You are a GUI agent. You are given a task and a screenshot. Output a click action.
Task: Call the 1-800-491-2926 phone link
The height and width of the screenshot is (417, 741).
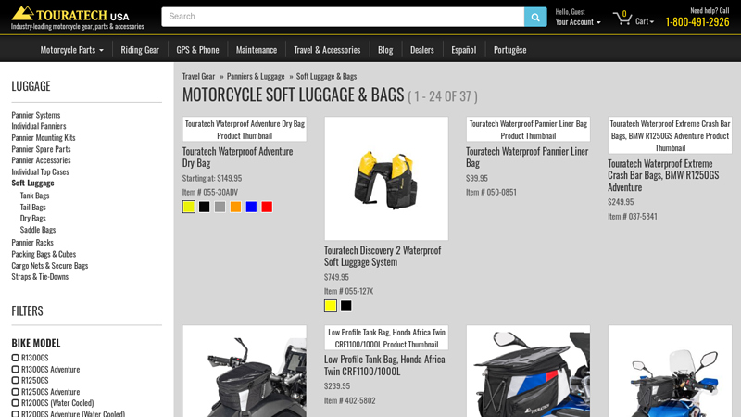pos(697,22)
